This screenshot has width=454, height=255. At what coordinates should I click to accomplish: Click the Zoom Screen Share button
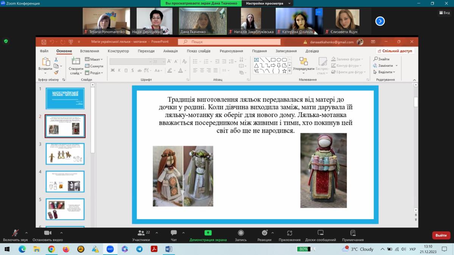pos(208,233)
